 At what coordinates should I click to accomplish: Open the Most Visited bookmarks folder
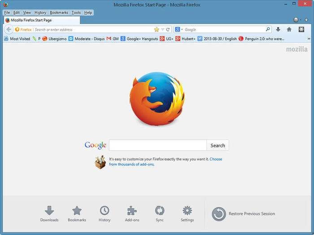(17, 39)
